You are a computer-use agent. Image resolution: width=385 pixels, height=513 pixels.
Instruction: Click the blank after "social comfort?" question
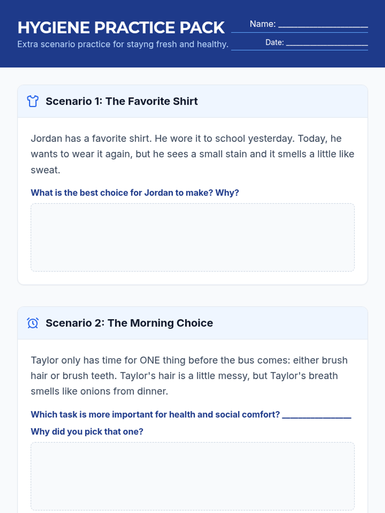(316, 416)
